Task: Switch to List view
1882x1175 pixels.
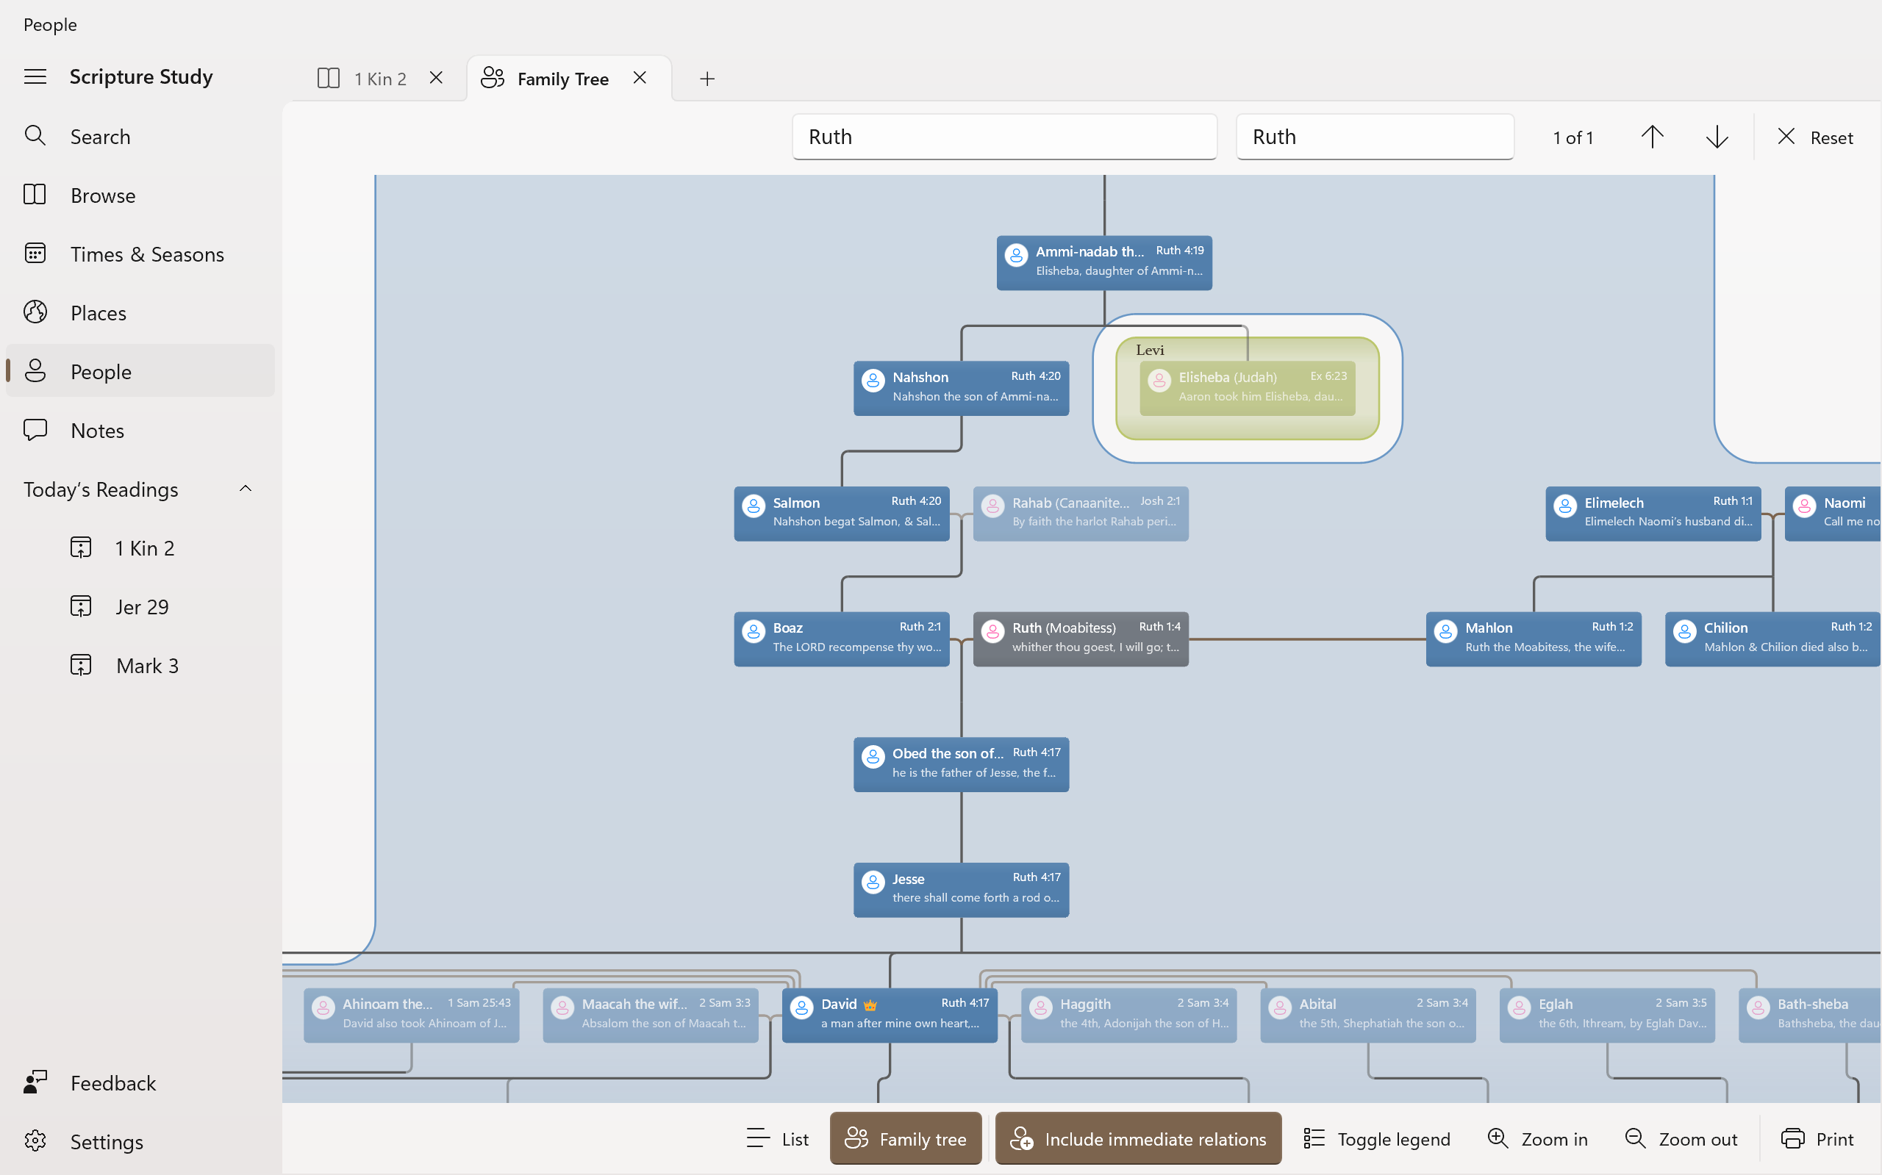Action: click(x=777, y=1138)
